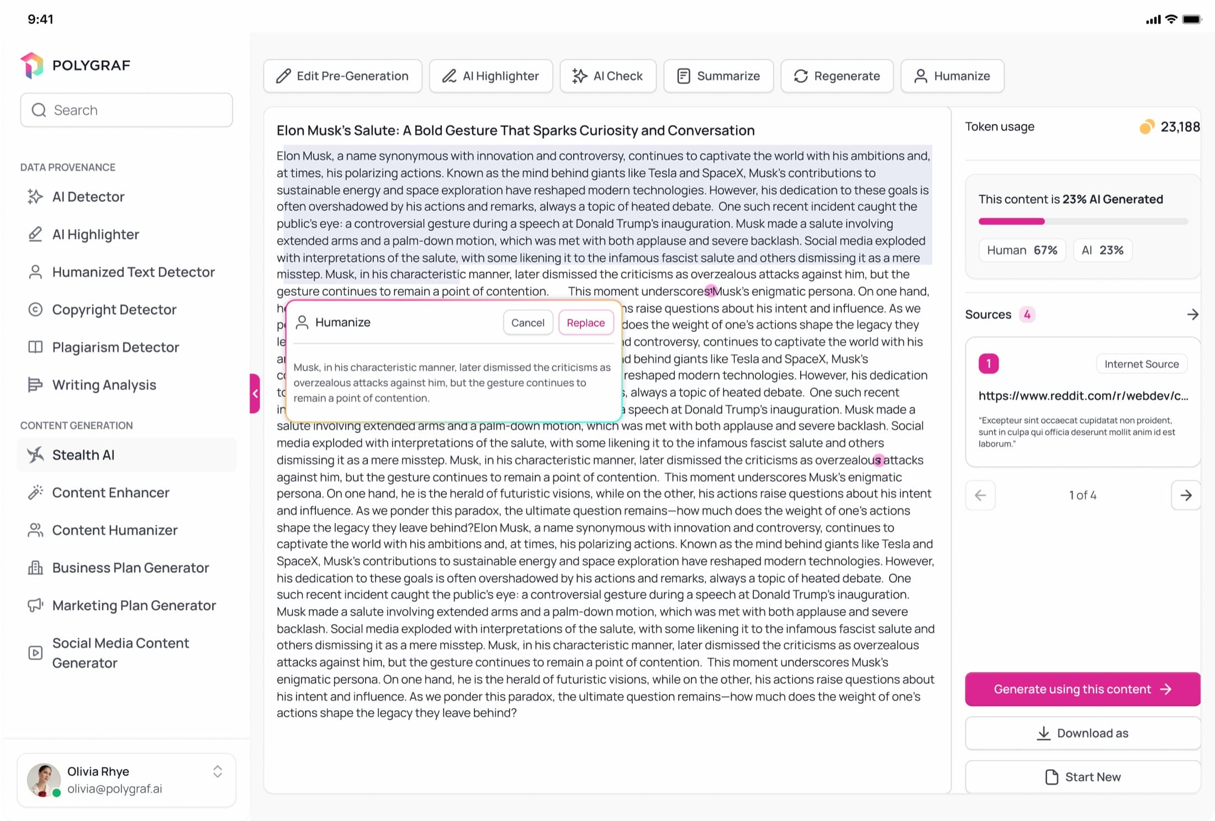Viewport: 1215px width, 821px height.
Task: Click the Business Plan Generator building icon
Action: (x=35, y=567)
